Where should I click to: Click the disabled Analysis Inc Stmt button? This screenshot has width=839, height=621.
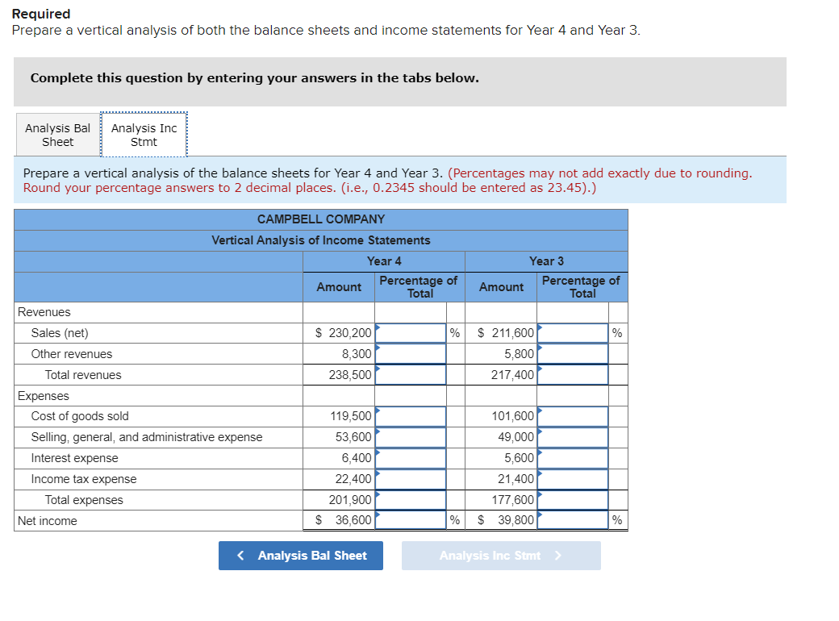coord(500,556)
